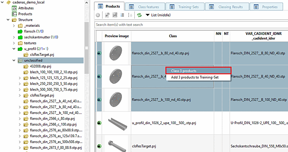Image resolution: width=288 pixels, height=152 pixels.
Task: Click the second layout toolbar icon beside the floppy one
Action: pos(115,15)
